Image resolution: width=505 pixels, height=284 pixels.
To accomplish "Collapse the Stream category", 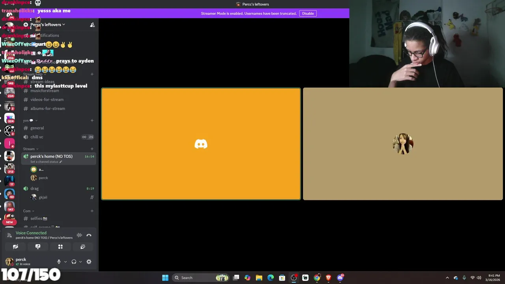I will coord(30,149).
